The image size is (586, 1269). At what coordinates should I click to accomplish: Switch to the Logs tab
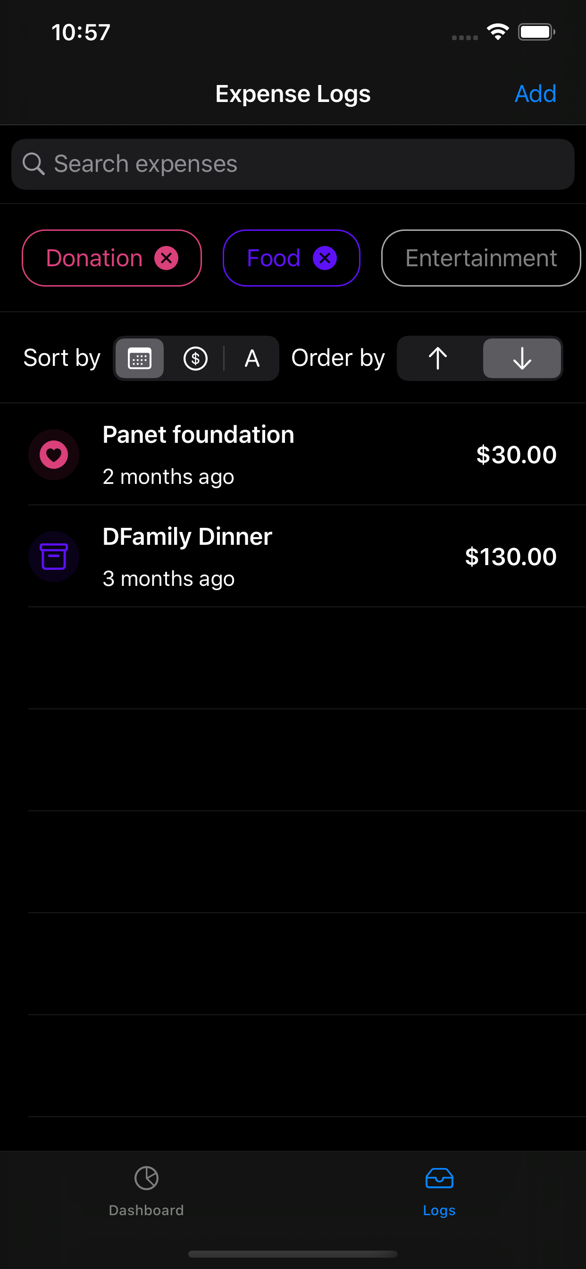point(439,1190)
